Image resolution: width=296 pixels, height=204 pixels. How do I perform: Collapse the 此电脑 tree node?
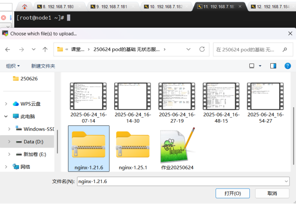(x=6, y=116)
